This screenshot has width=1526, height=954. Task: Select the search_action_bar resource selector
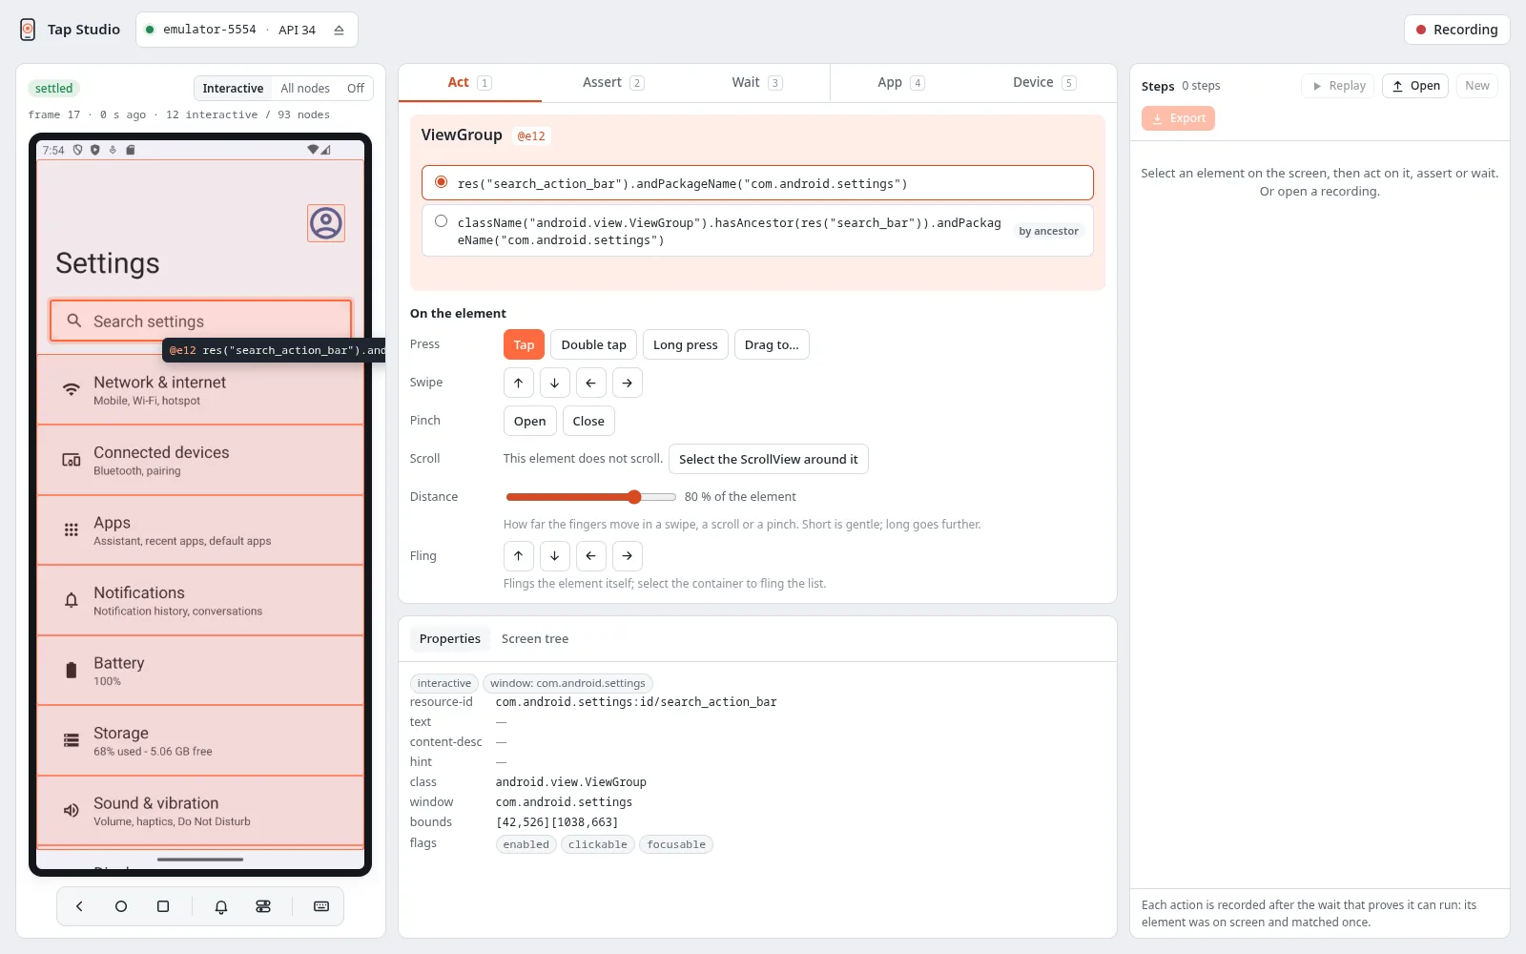(x=757, y=182)
